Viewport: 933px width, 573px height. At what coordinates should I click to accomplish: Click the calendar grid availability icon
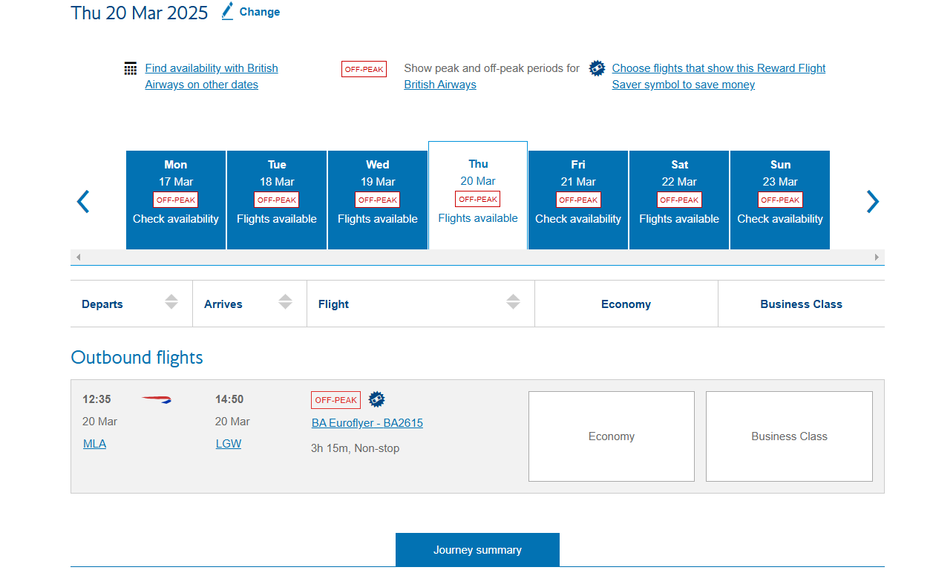pos(131,69)
